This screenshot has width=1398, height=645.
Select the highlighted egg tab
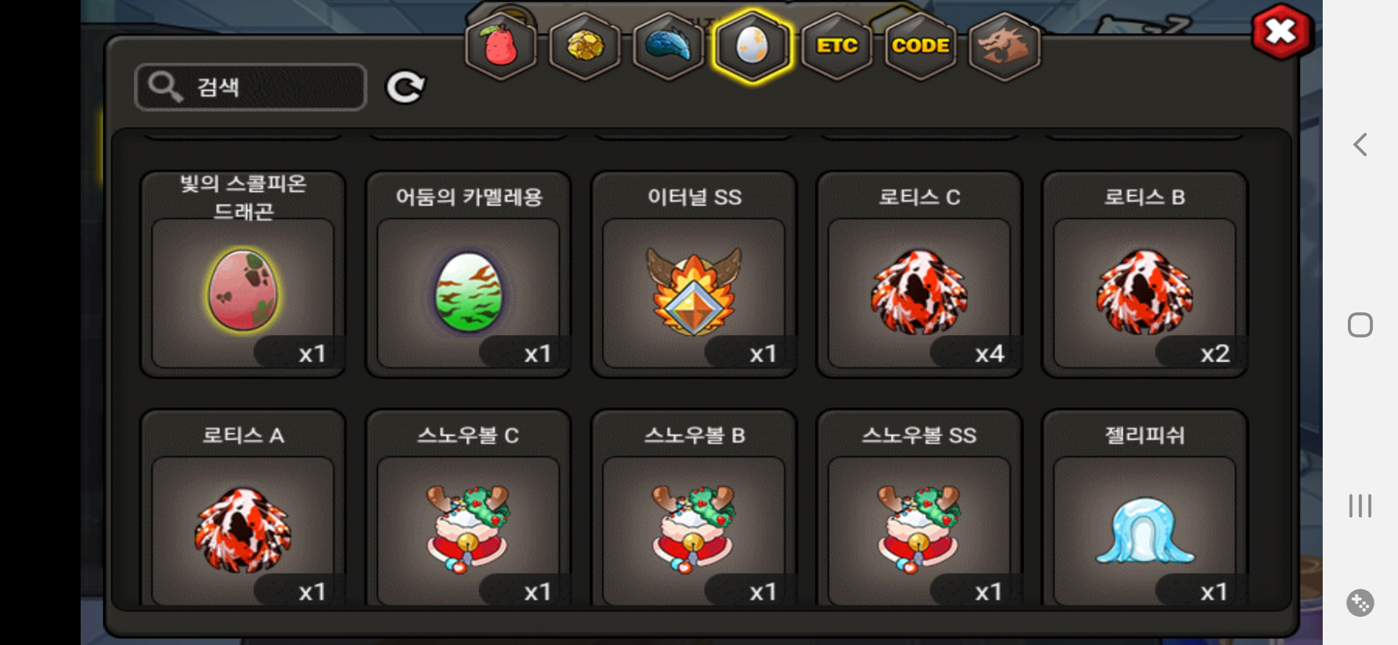[752, 46]
